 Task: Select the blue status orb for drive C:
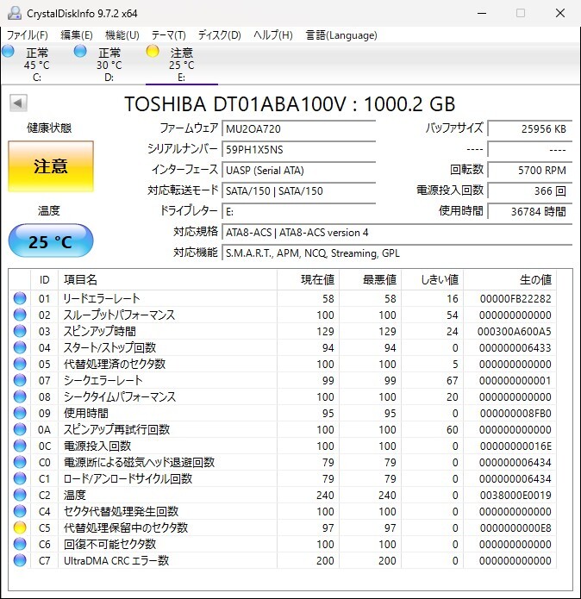(8, 51)
